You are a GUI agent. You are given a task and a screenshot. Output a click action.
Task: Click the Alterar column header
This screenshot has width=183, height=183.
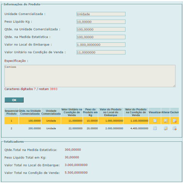[166, 112]
